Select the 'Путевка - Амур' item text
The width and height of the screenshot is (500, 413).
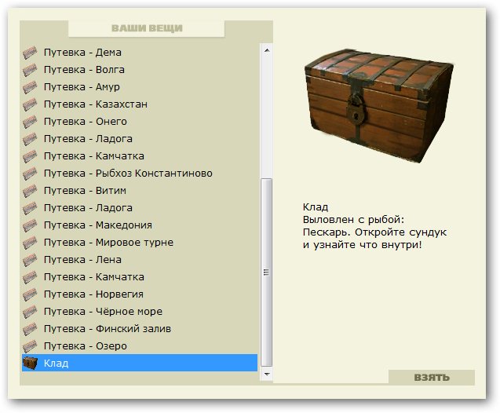82,86
